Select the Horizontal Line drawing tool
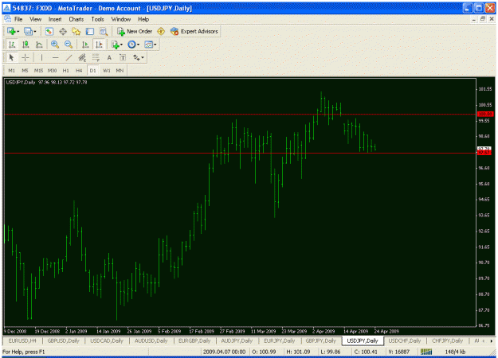Viewport: 498px width, 358px height. point(55,57)
